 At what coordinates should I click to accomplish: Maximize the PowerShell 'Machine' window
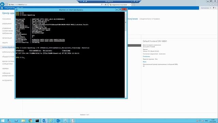coord(120,9)
